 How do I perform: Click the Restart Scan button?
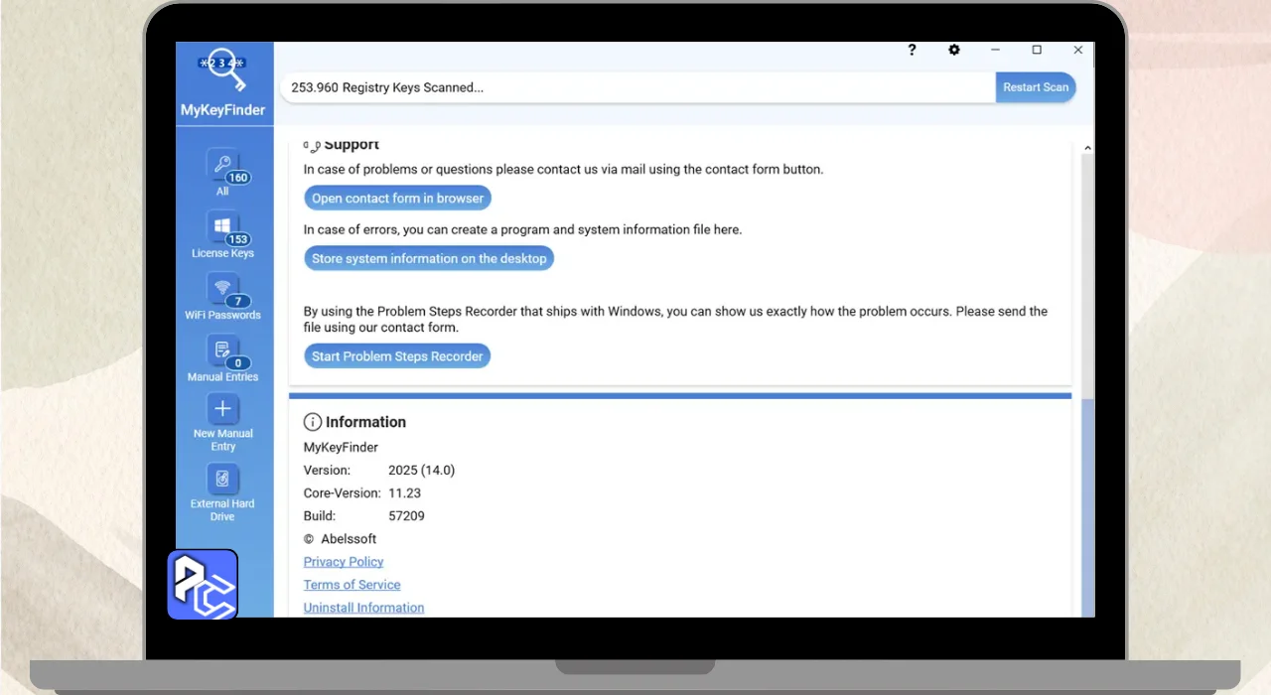[1036, 87]
